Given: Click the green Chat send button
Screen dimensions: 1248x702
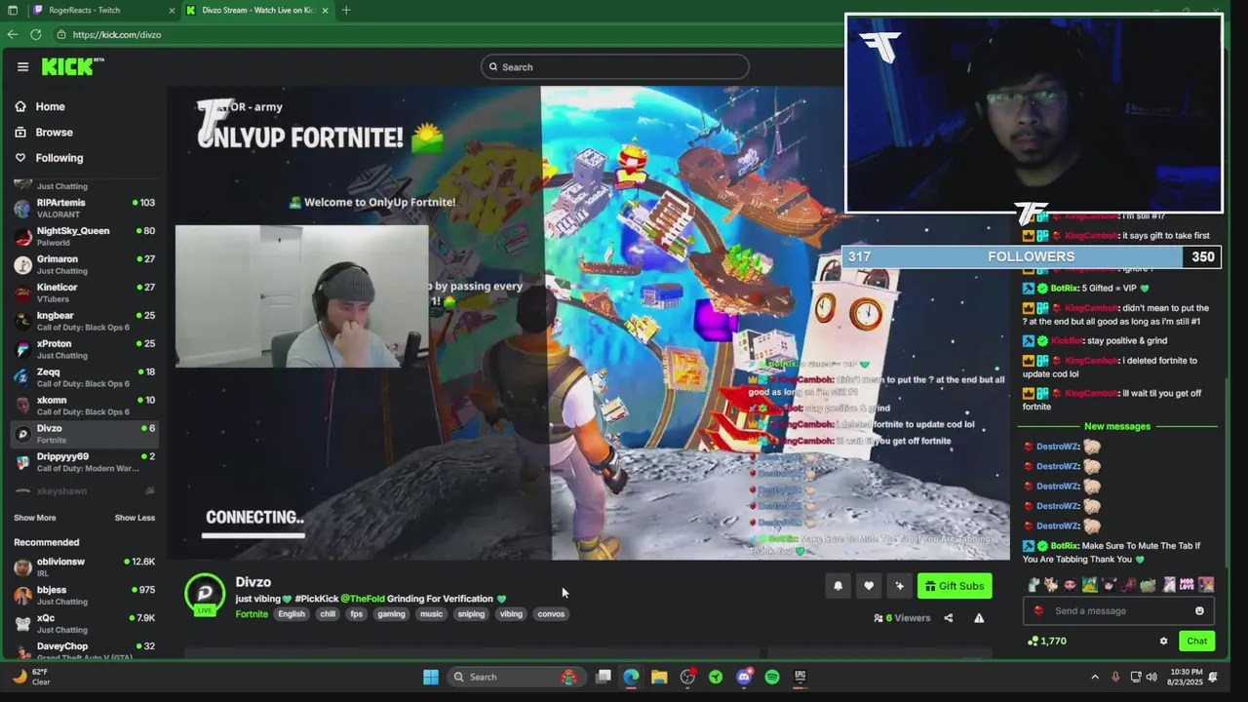Looking at the screenshot, I should pos(1196,642).
